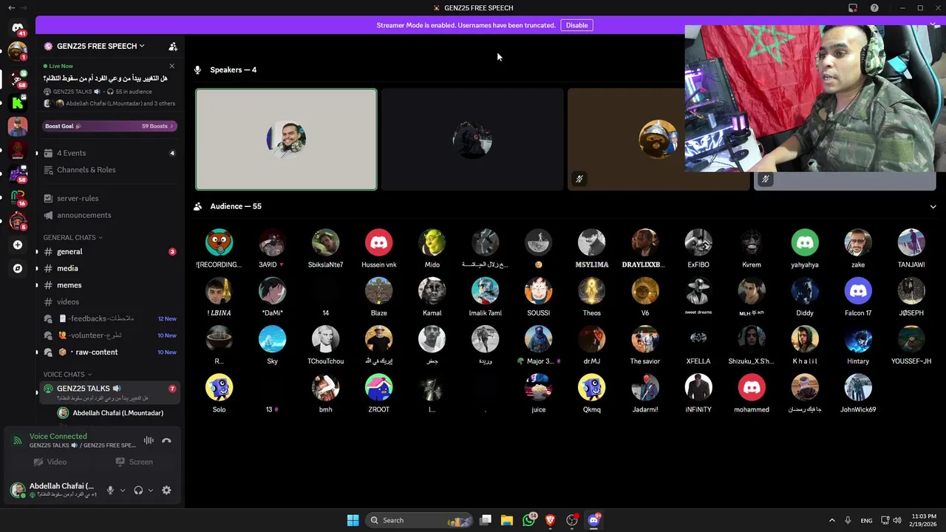Open Direct Messages home icon

18,28
